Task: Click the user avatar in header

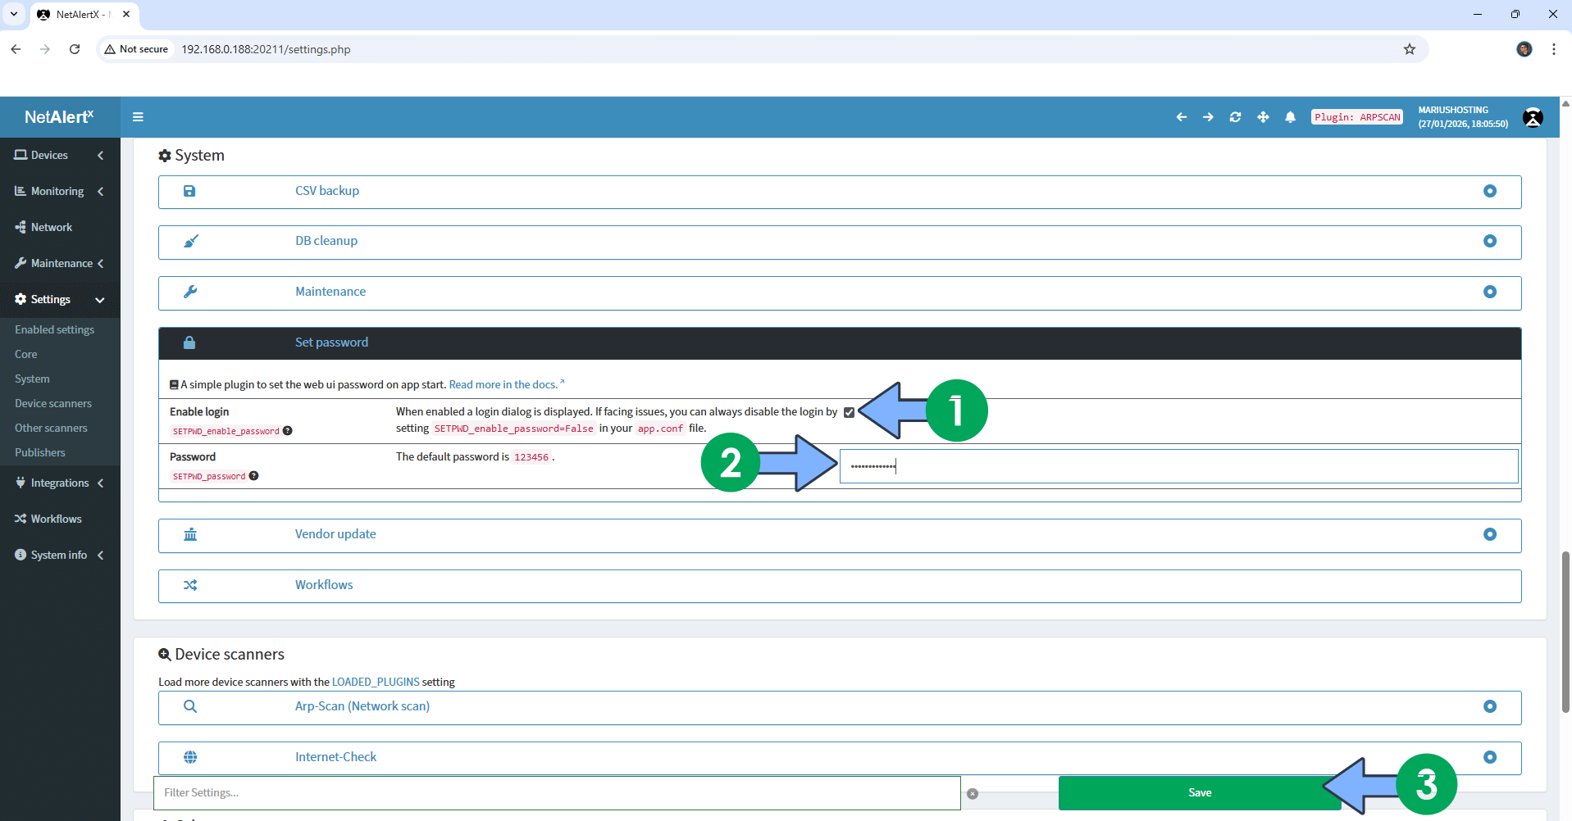Action: pyautogui.click(x=1532, y=117)
